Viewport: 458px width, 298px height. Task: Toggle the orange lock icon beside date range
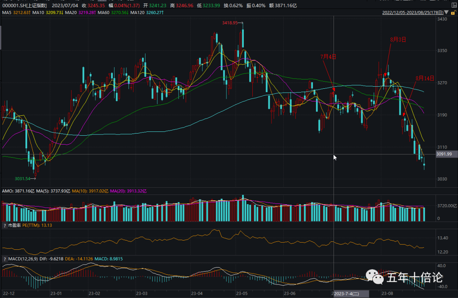pyautogui.click(x=453, y=13)
